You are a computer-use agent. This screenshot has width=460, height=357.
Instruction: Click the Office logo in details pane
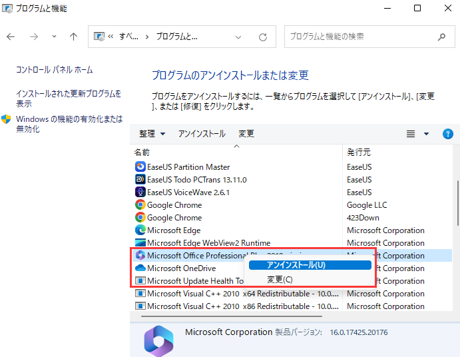coord(158,340)
